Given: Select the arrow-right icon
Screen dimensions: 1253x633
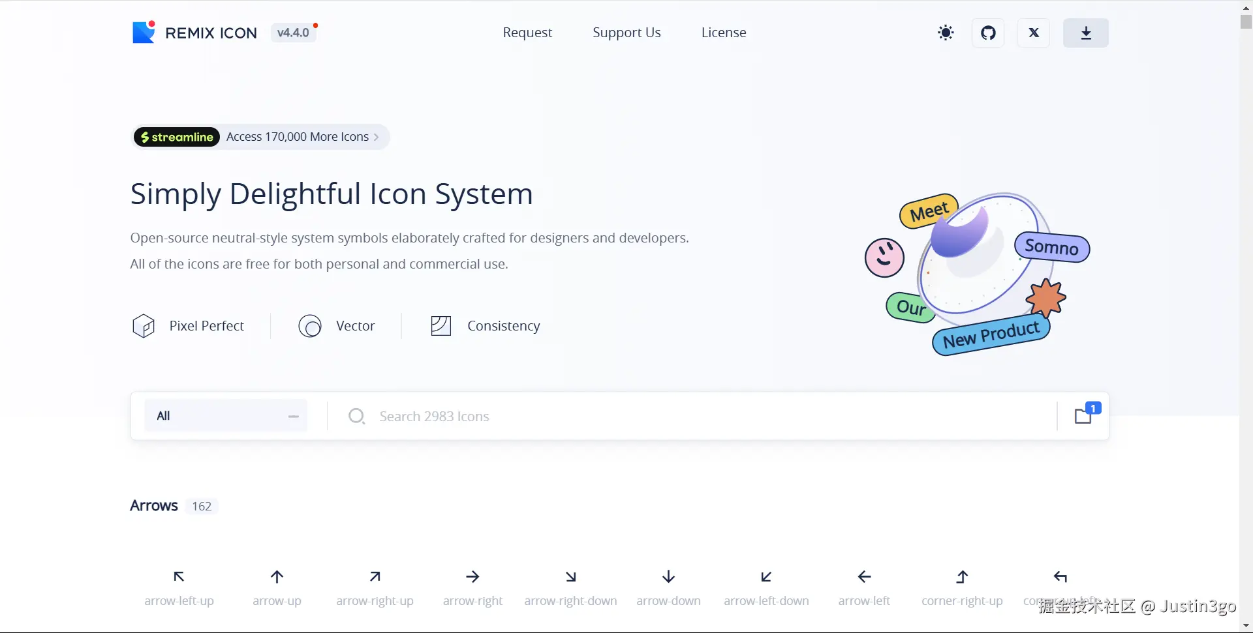Looking at the screenshot, I should pos(473,576).
